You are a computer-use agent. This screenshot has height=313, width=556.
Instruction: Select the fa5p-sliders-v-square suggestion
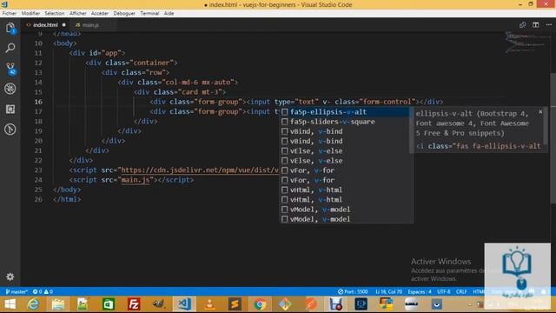345,122
